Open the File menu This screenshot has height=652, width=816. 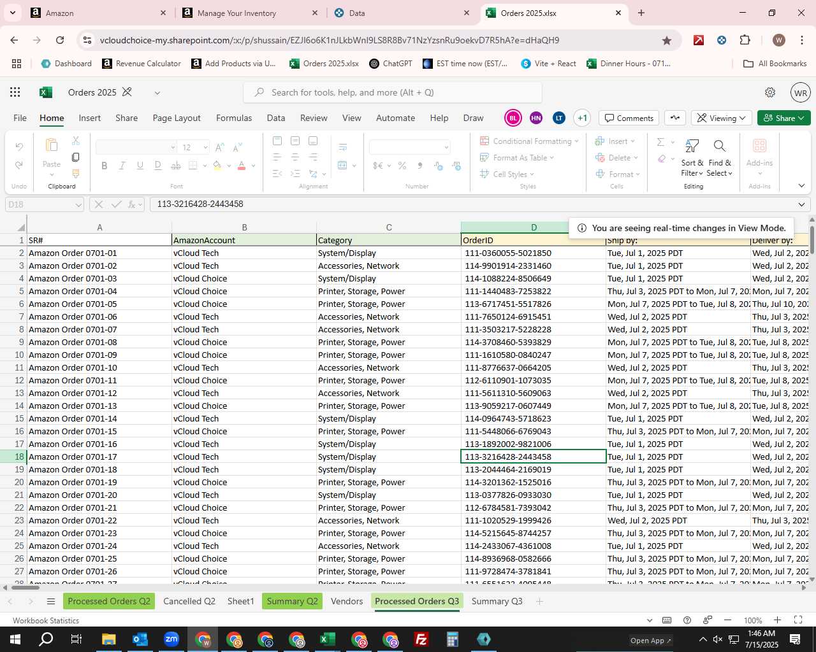point(20,118)
